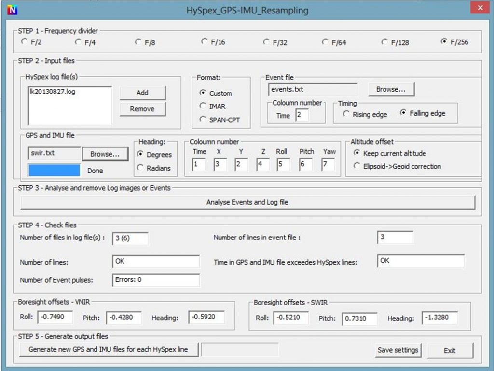Edit the Pitch column number field
The width and height of the screenshot is (494, 371).
click(305, 164)
